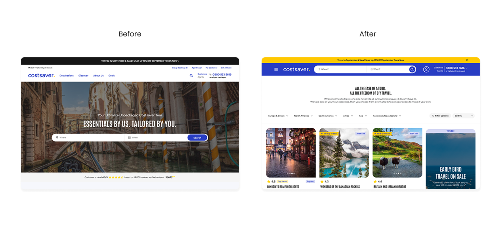Viewport: 500px width, 240px height.
Task: Expand the Africa filter dropdown
Action: click(x=348, y=116)
